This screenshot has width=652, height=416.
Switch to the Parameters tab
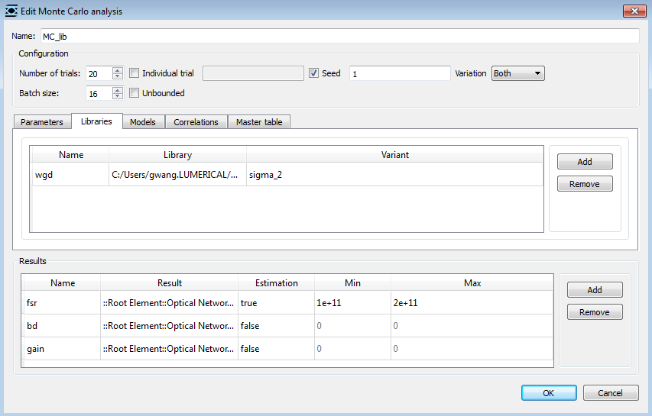coord(41,122)
